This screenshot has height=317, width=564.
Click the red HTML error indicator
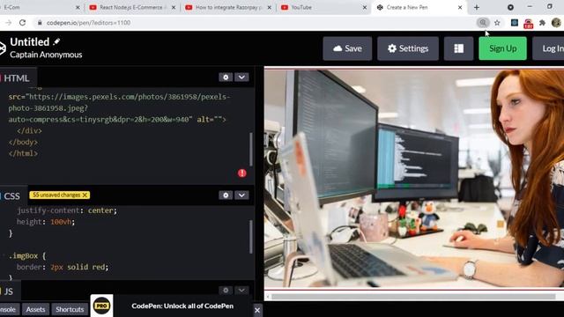242,173
